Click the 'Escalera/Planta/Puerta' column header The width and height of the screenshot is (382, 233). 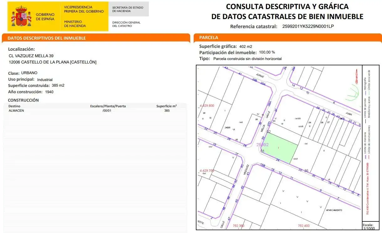108,106
